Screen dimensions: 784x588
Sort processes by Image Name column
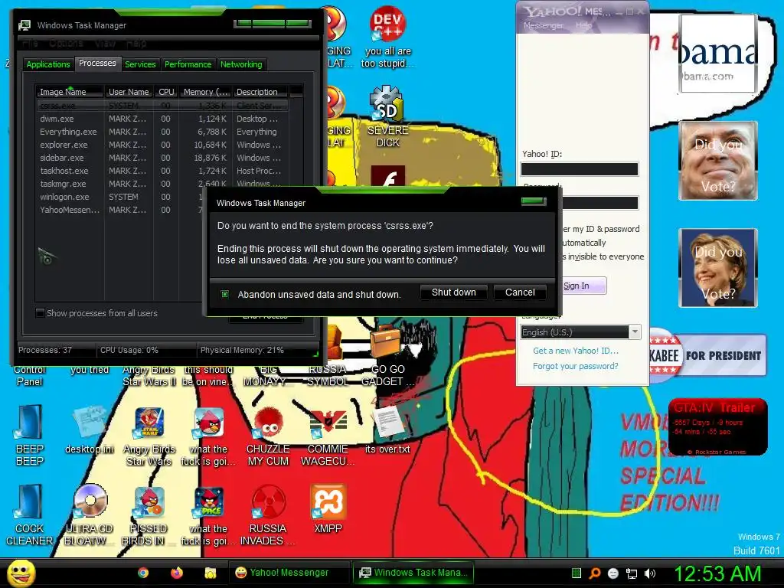click(70, 92)
